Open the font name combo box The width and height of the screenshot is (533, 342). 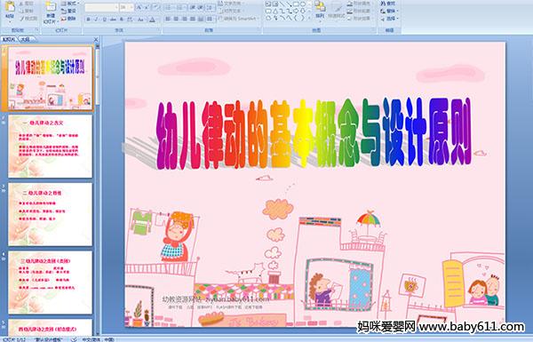point(101,7)
